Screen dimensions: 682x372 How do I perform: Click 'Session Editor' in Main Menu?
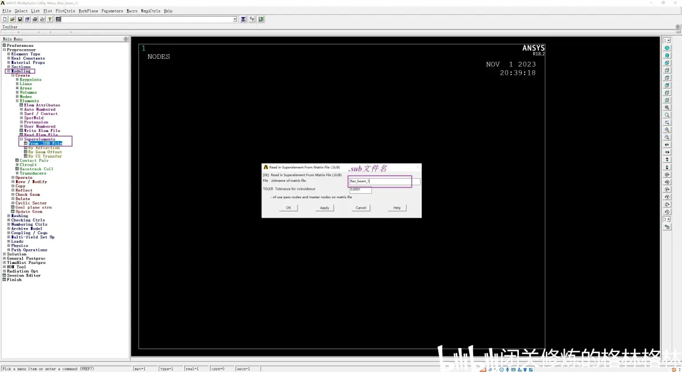pos(23,275)
